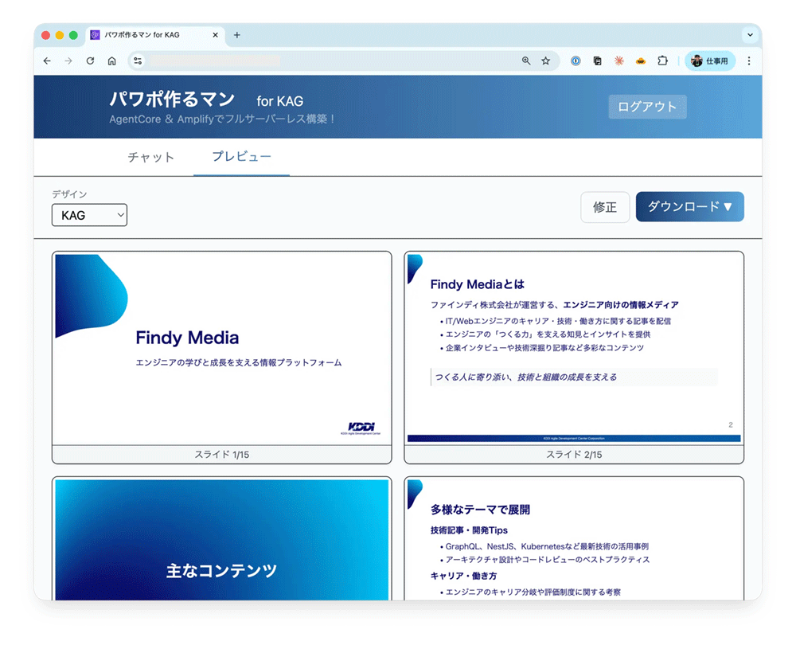Select the Findy Media title slide thumbnail
The height and width of the screenshot is (645, 796).
[x=222, y=349]
